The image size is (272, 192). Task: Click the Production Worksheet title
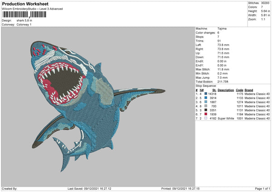(x=25, y=4)
